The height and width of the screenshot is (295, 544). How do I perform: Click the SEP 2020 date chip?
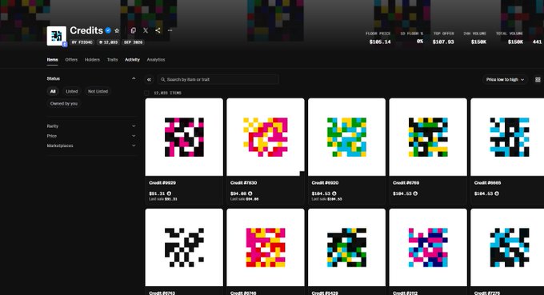pos(134,42)
